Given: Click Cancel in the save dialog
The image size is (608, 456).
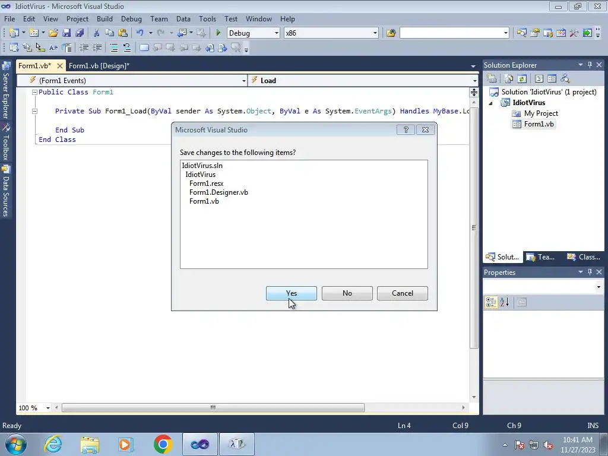Looking at the screenshot, I should (403, 293).
